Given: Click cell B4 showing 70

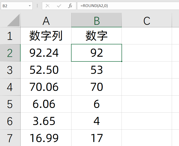Looking at the screenshot, I should point(97,87).
